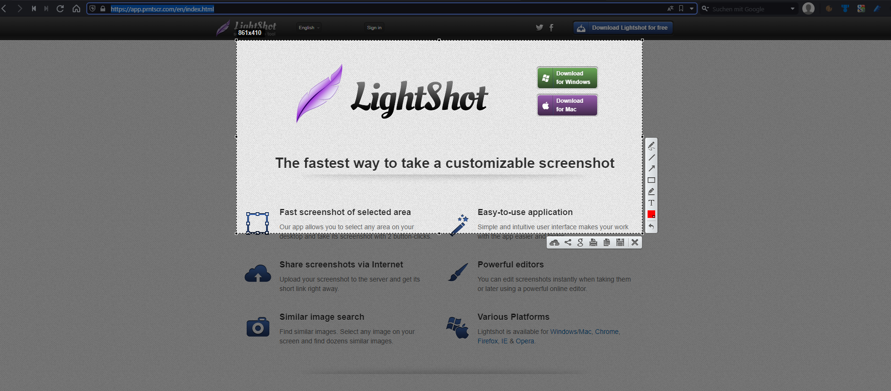Click the translate page icon
The image size is (891, 391).
(x=670, y=8)
